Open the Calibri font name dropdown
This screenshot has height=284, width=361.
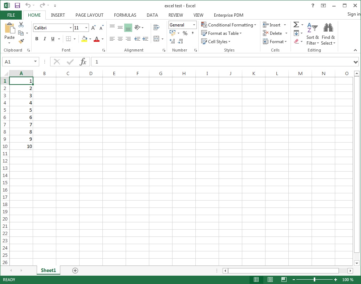click(70, 28)
